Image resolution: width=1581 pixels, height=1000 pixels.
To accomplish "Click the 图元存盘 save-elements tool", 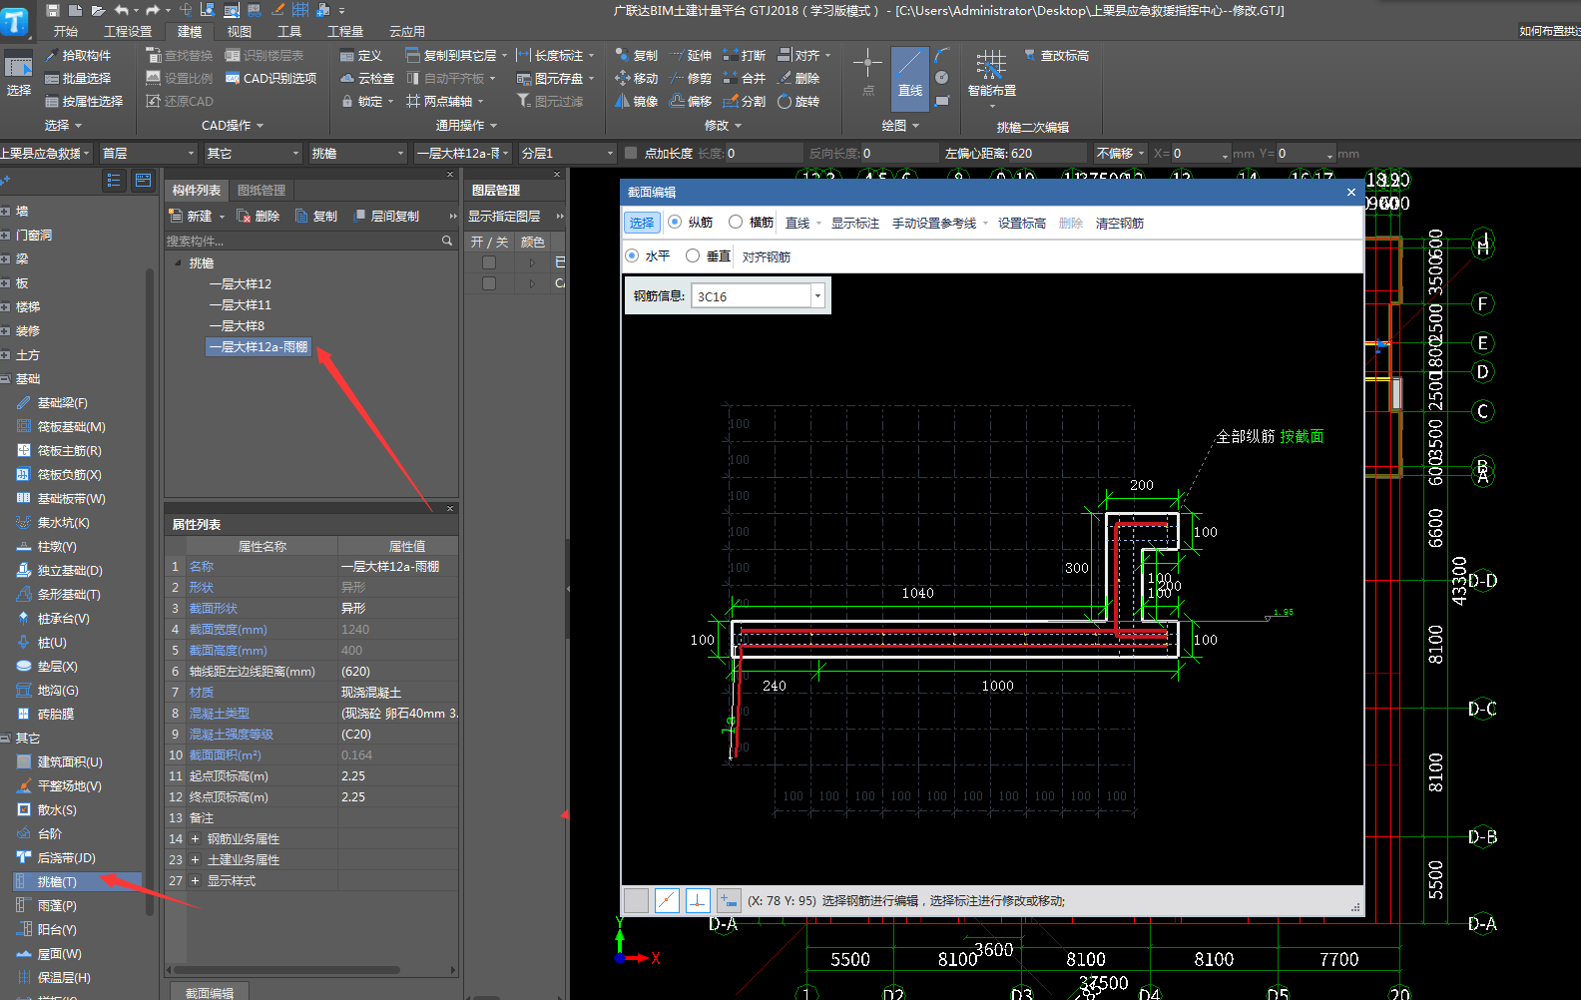I will [554, 79].
